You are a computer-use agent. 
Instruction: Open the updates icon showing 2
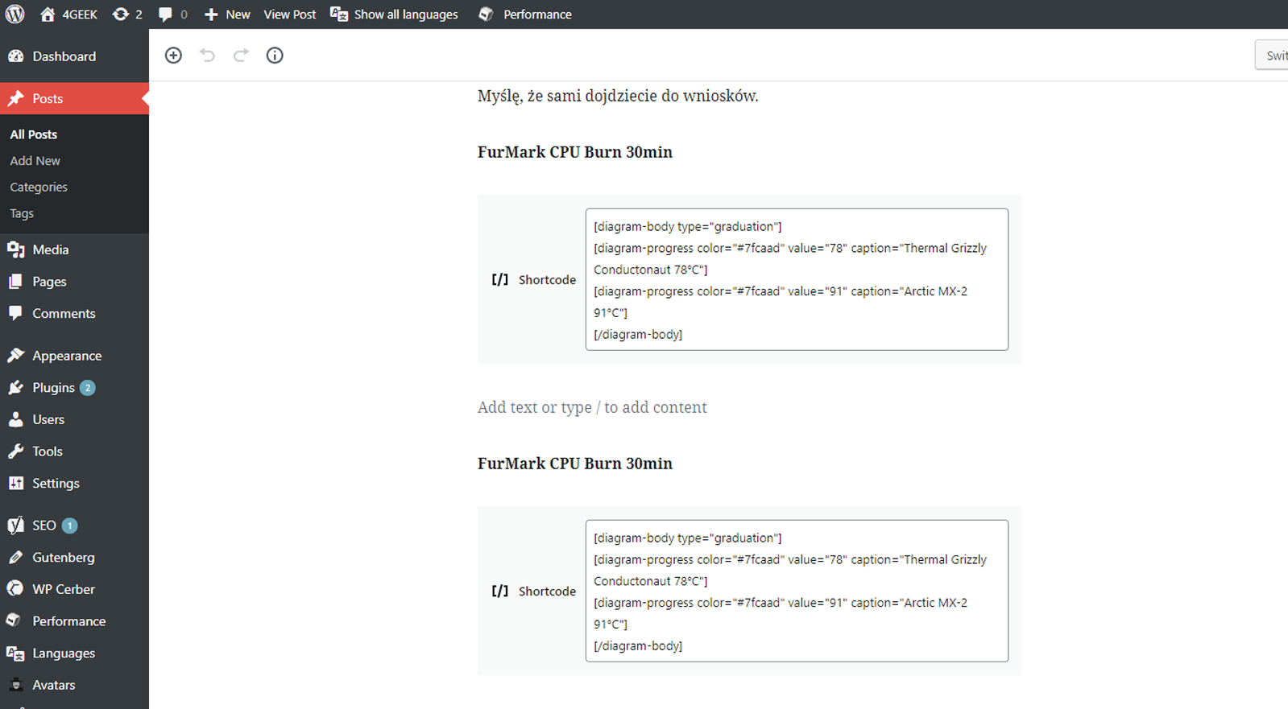click(127, 14)
